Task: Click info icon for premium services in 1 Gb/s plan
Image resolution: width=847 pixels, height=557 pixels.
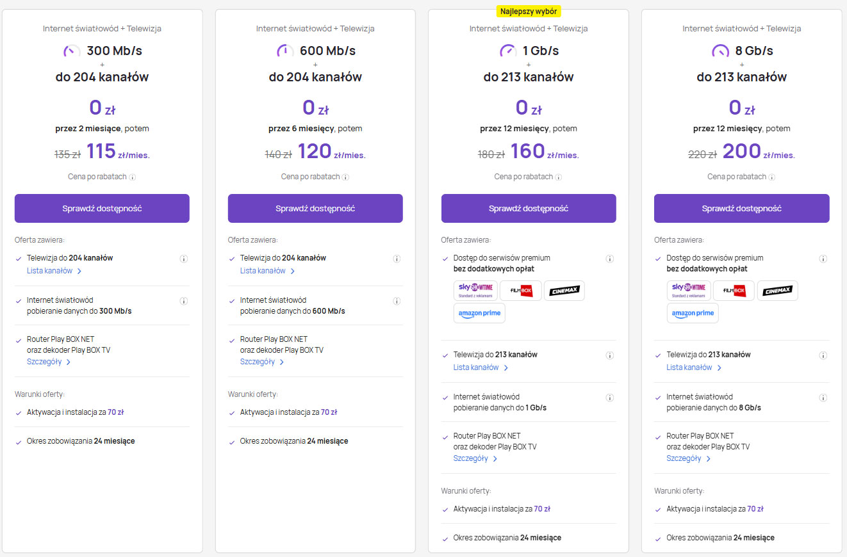Action: click(609, 259)
